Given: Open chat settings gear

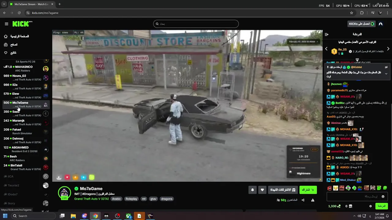Looking at the screenshot, I should (370, 206).
